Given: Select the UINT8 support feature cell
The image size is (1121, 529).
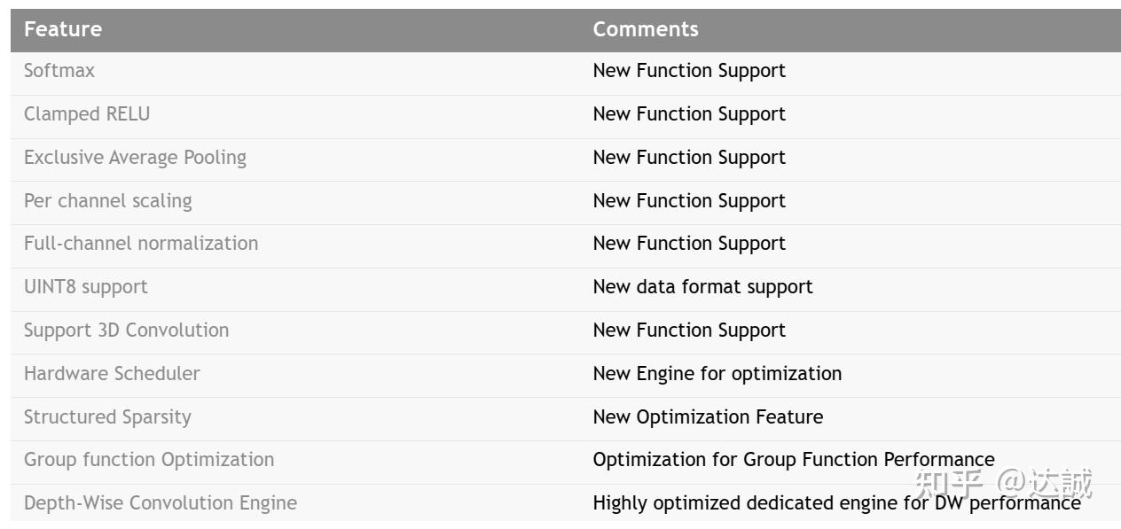Looking at the screenshot, I should (x=85, y=287).
